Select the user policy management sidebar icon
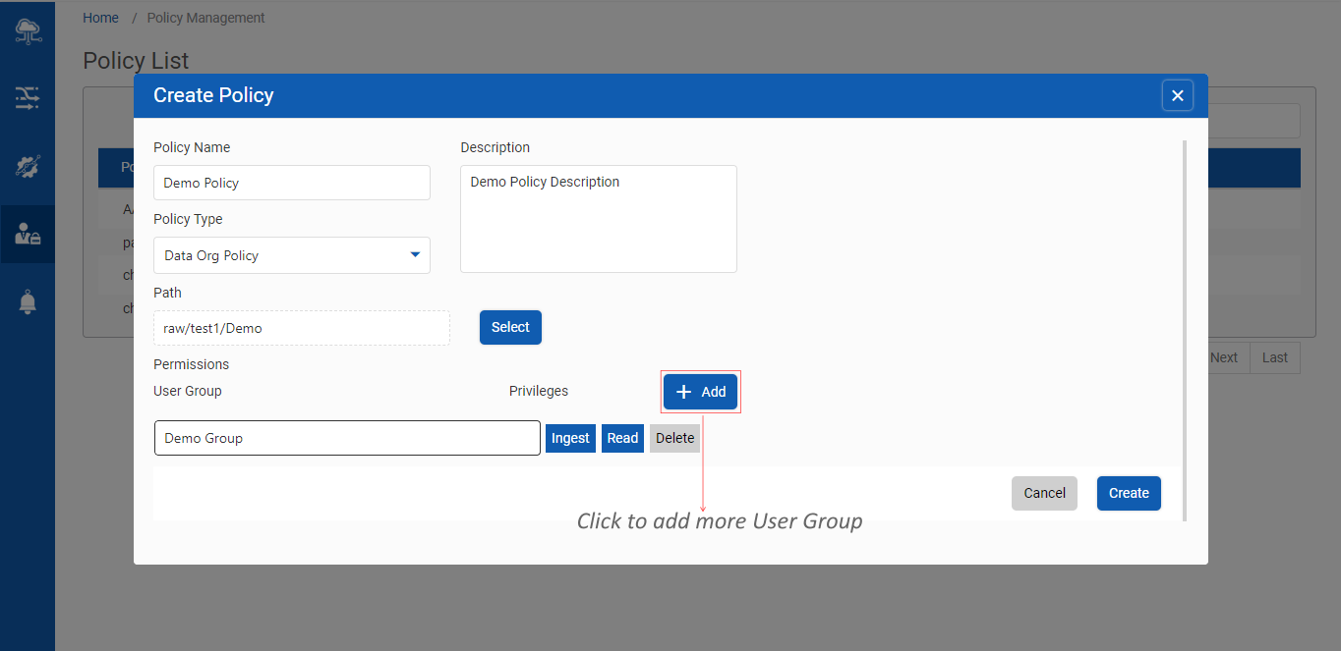Screen dimensions: 1341x651 [x=28, y=234]
